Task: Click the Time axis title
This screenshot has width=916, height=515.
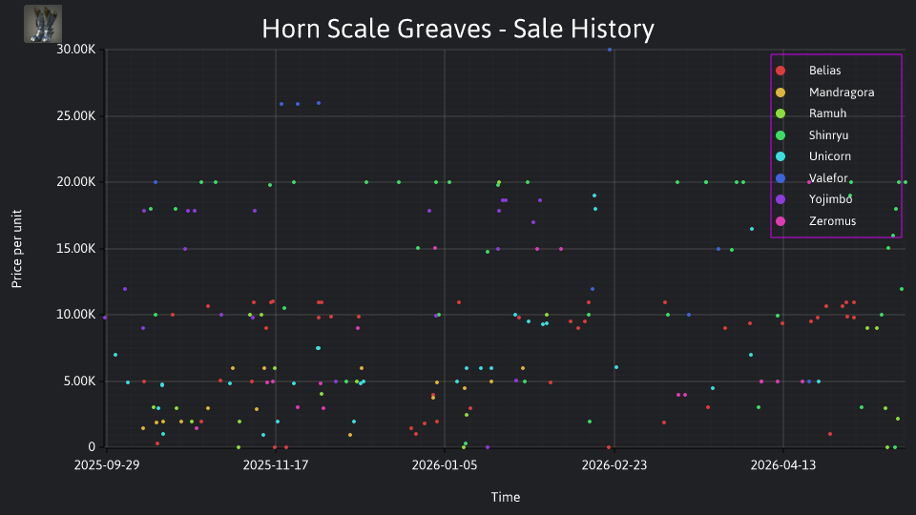Action: (x=506, y=498)
